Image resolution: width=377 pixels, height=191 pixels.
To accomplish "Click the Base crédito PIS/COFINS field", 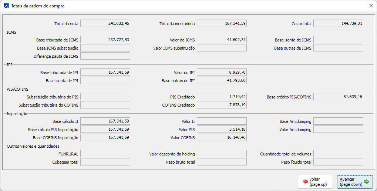I will coord(338,97).
